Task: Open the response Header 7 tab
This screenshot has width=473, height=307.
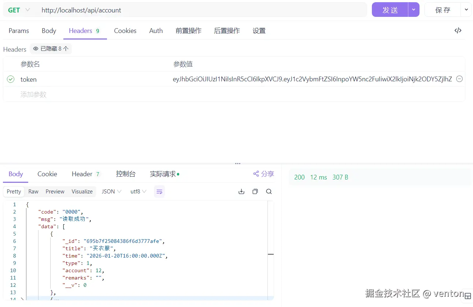Action: point(86,174)
